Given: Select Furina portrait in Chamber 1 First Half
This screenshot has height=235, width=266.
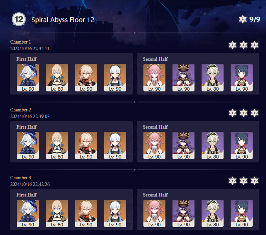Looking at the screenshot, I should 28,78.
